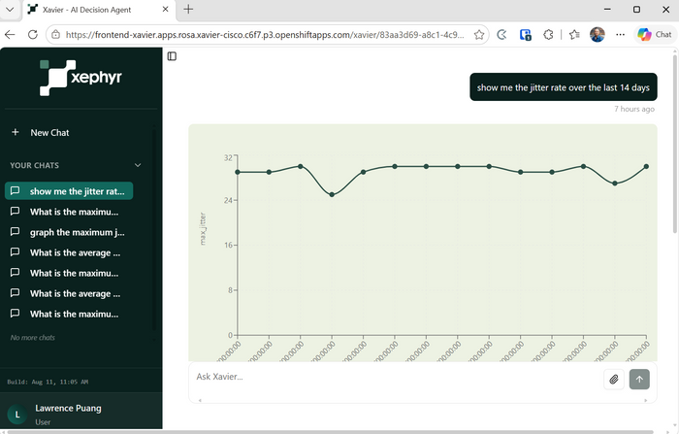This screenshot has height=434, width=679.
Task: Collapse the YOUR CHATS section chevron
Action: (138, 165)
